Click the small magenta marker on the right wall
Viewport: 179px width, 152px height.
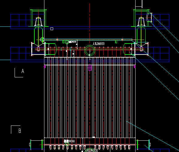click(135, 66)
